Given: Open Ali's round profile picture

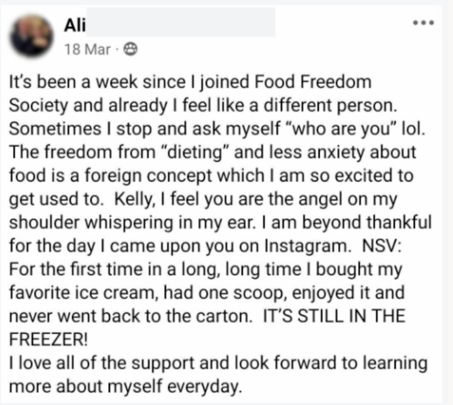Looking at the screenshot, I should 31,36.
